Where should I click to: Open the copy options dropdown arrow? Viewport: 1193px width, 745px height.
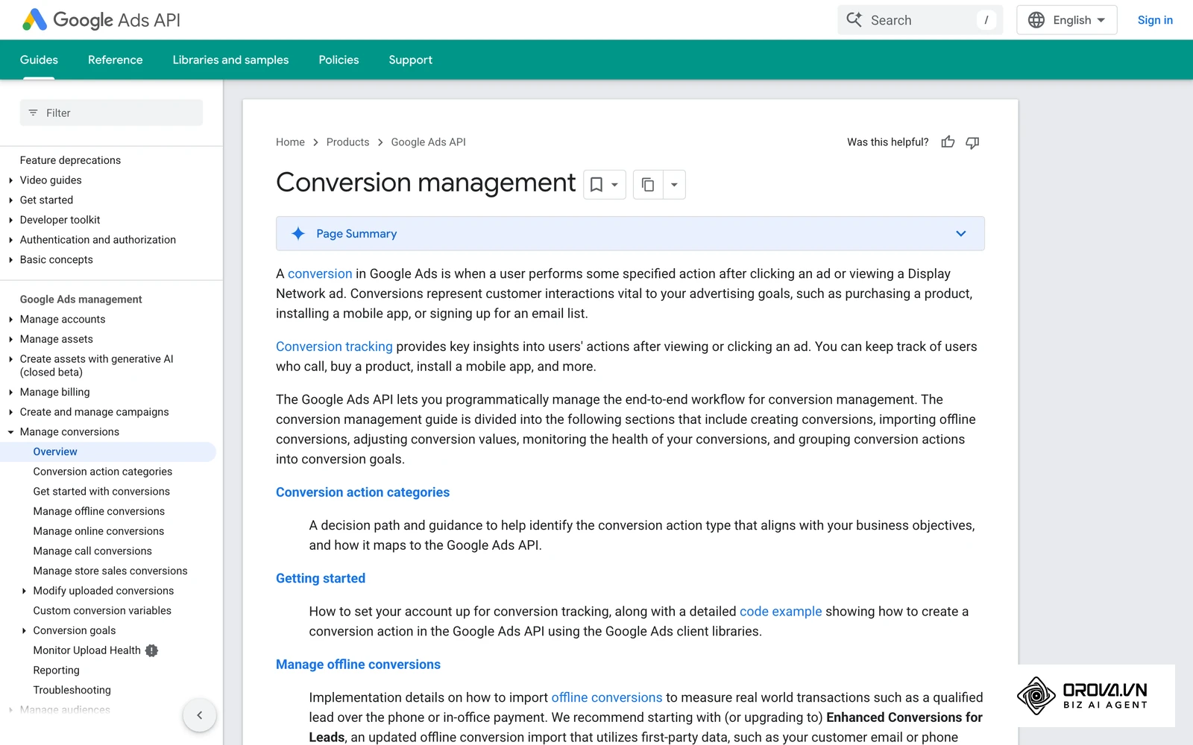tap(674, 185)
